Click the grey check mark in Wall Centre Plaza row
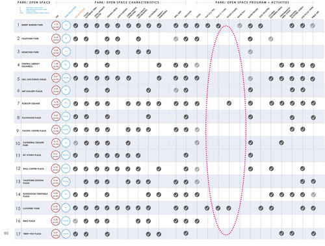This screenshot has width=325, height=246. tap(197, 169)
